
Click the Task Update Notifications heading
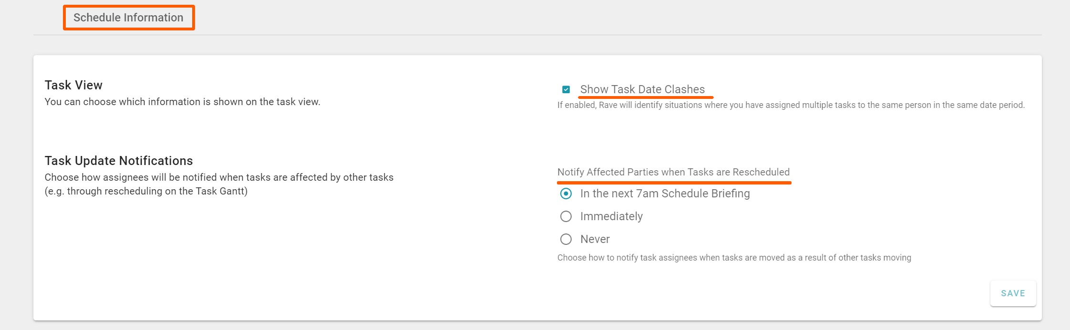[119, 161]
